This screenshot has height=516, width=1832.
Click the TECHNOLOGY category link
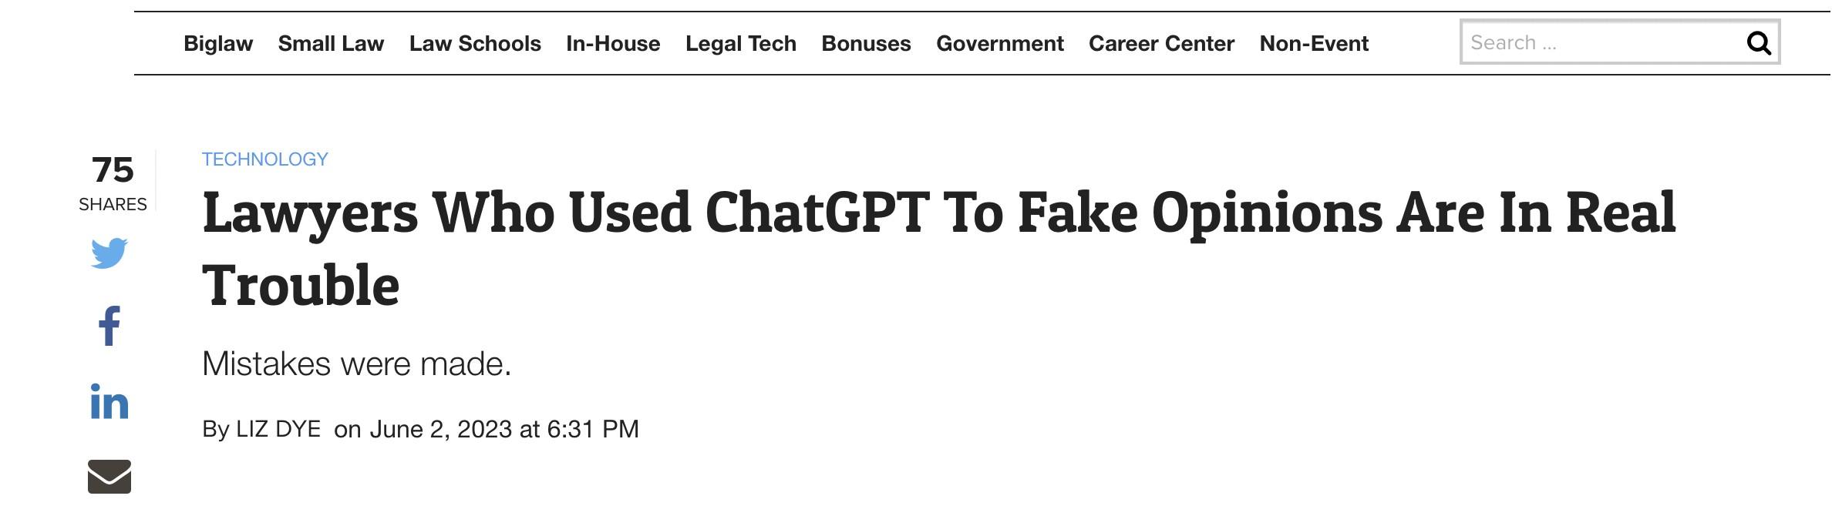coord(265,159)
